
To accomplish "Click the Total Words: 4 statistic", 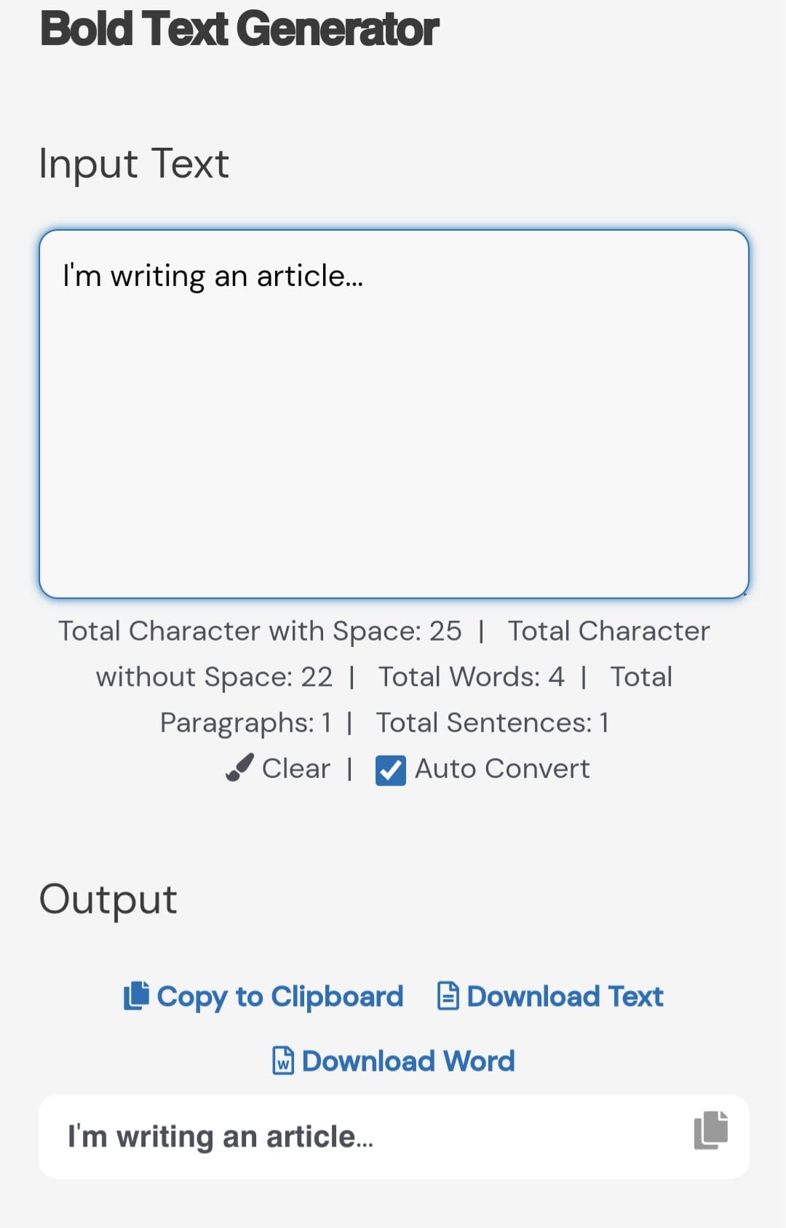I will point(471,677).
